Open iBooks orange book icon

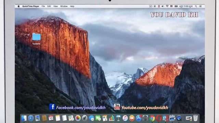coord(132,118)
